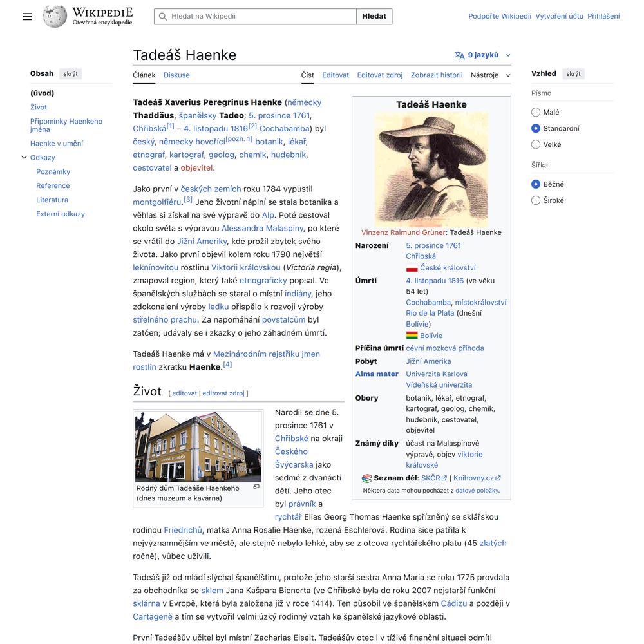644x644 pixels.
Task: Open the Cochabamba link in intro
Action: [x=285, y=129]
